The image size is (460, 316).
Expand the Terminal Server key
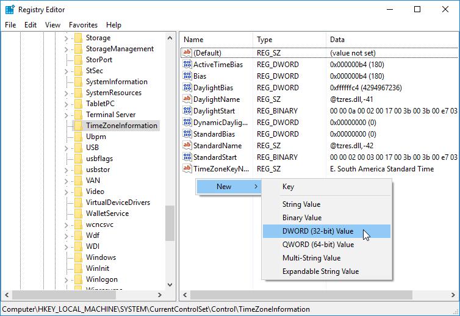(66, 115)
